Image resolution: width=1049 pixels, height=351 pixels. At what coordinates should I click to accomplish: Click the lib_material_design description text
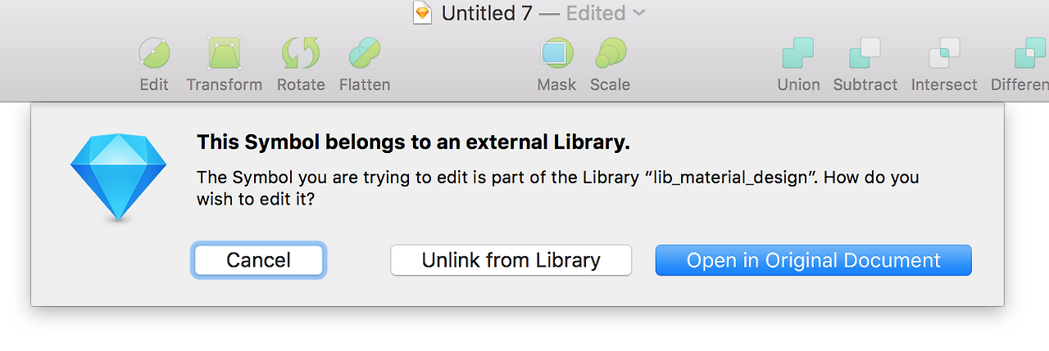(557, 187)
